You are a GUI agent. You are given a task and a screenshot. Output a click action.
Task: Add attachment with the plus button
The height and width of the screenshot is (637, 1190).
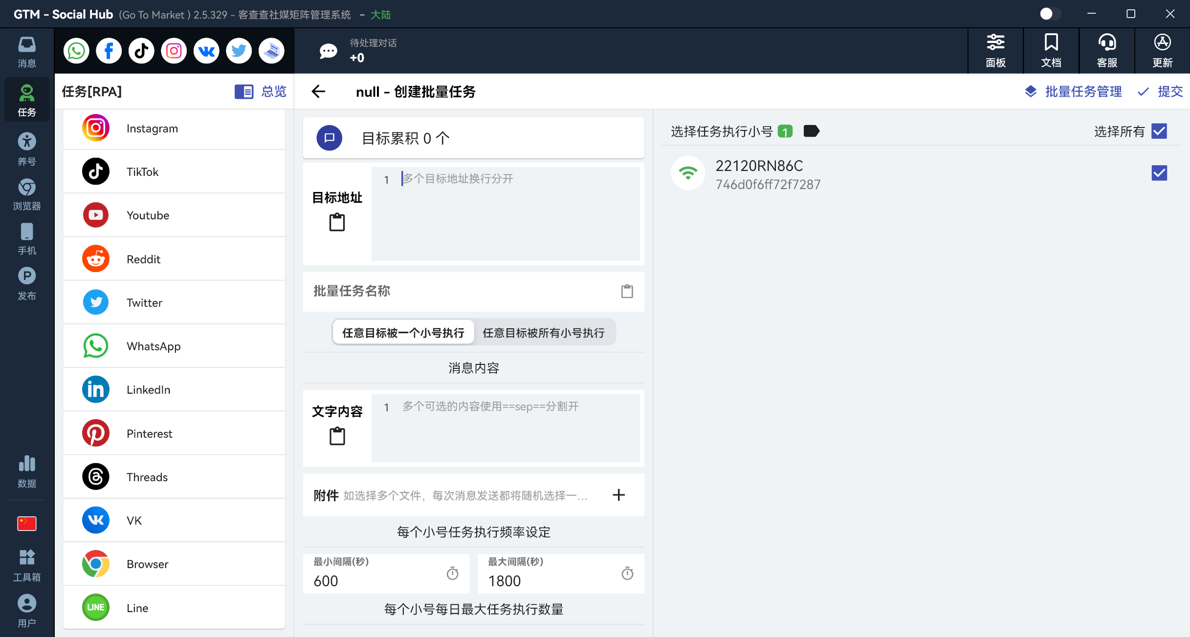click(x=618, y=495)
